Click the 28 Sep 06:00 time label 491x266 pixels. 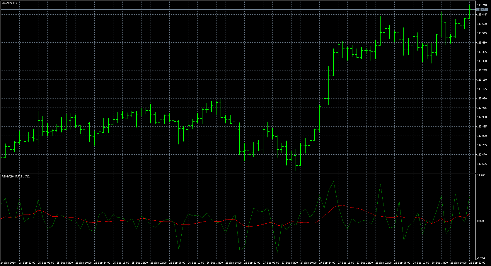coord(402,263)
